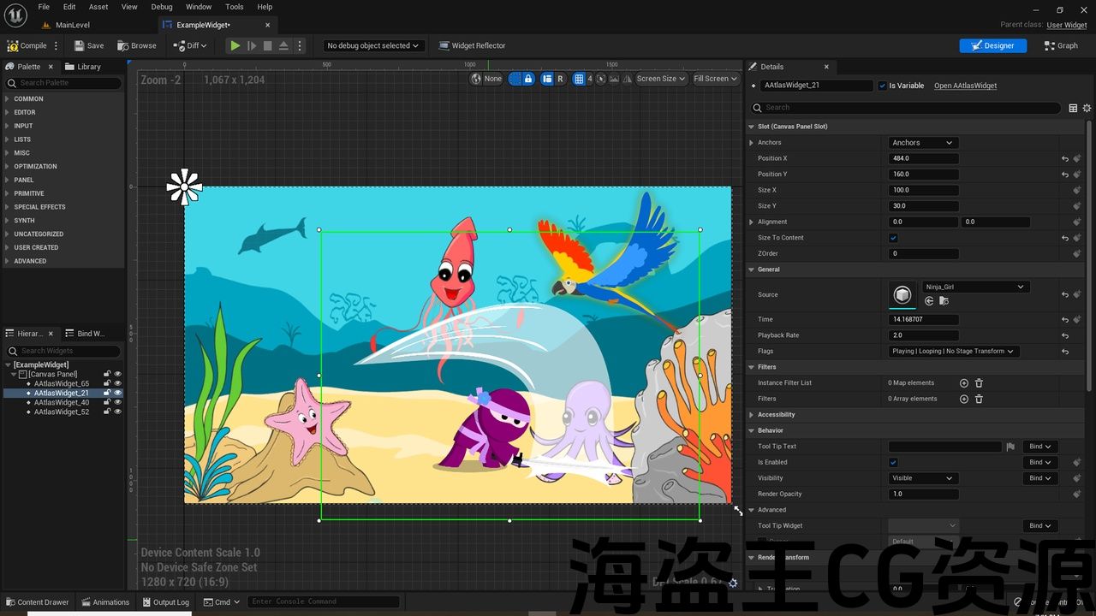The image size is (1096, 616).
Task: Collapse the Filters section
Action: pos(752,367)
